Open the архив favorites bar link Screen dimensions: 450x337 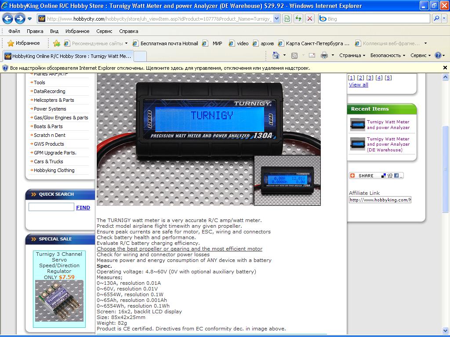point(263,43)
